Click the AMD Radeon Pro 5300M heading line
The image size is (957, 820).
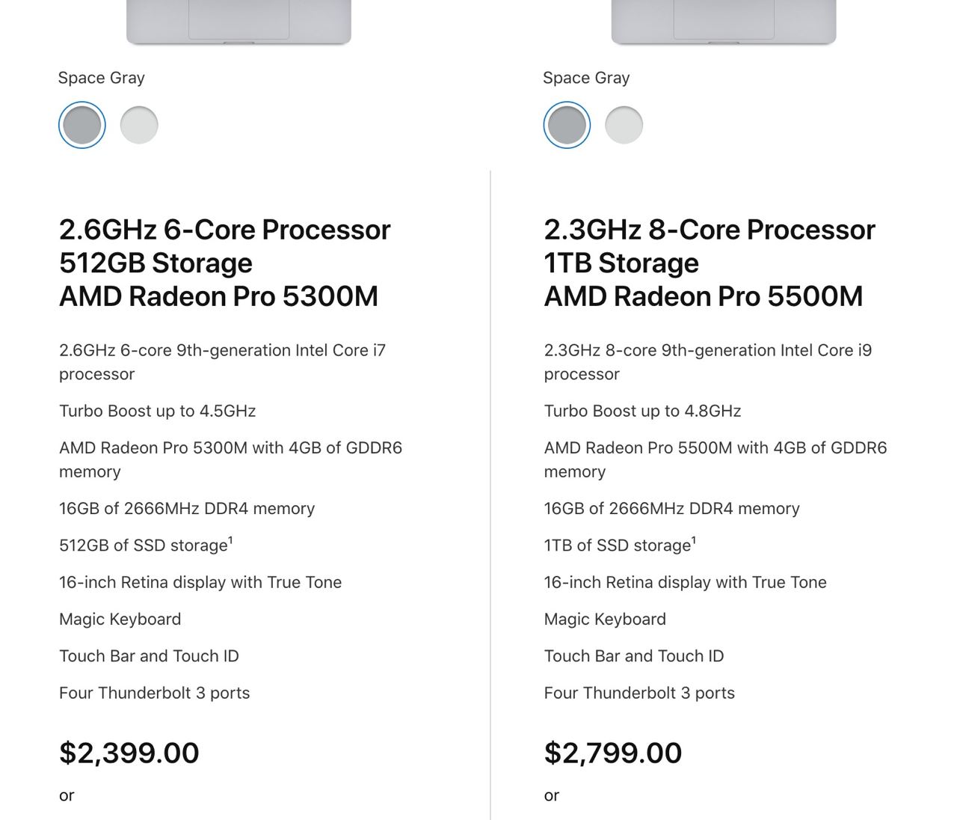tap(218, 297)
